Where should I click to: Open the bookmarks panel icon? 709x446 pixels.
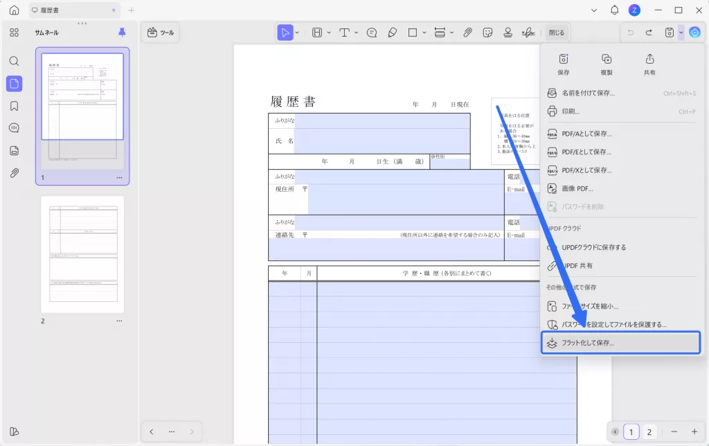click(14, 106)
